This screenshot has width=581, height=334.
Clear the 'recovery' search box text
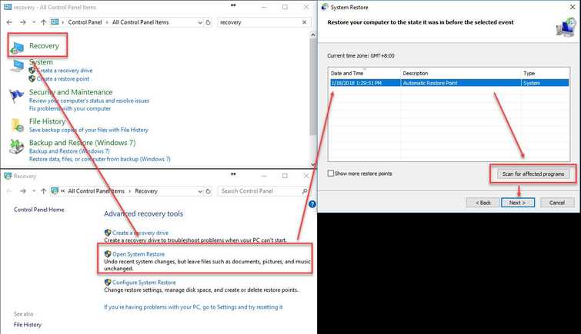[x=304, y=22]
